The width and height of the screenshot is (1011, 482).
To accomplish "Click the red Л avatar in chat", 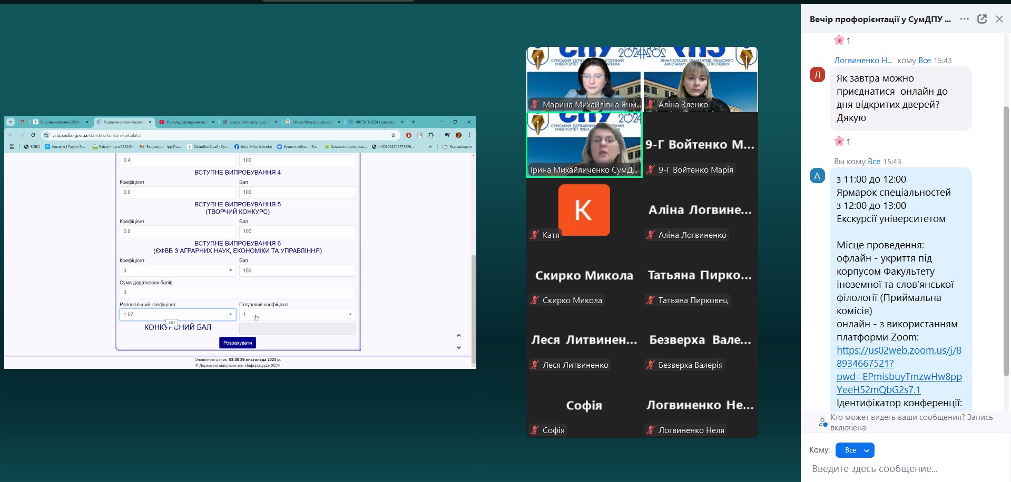I will point(817,75).
